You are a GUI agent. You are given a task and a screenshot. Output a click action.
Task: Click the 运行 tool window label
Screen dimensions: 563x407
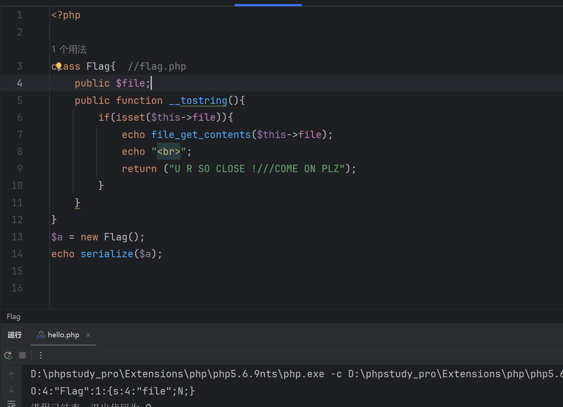click(x=15, y=335)
